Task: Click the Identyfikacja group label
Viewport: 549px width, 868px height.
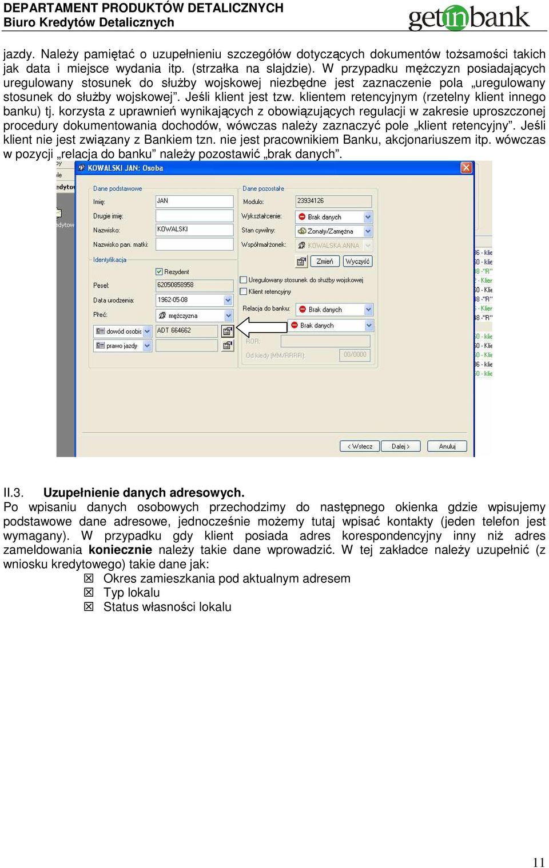Action: tap(110, 260)
